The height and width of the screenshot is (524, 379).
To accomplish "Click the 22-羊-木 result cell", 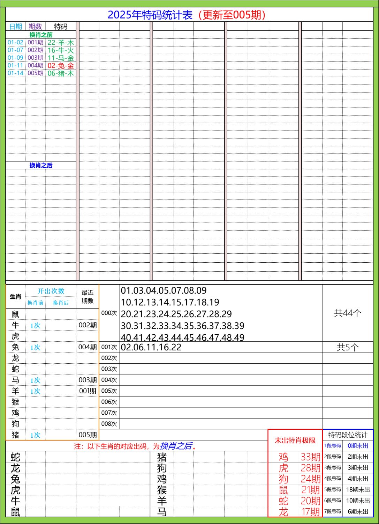I will pyautogui.click(x=60, y=42).
